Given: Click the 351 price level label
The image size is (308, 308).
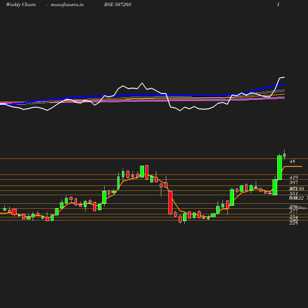Looking at the screenshot, I should 294,193.
